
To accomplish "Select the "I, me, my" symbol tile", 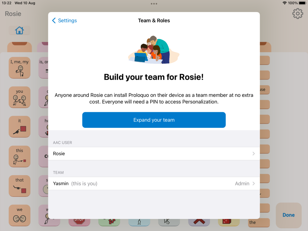I will pyautogui.click(x=19, y=68).
